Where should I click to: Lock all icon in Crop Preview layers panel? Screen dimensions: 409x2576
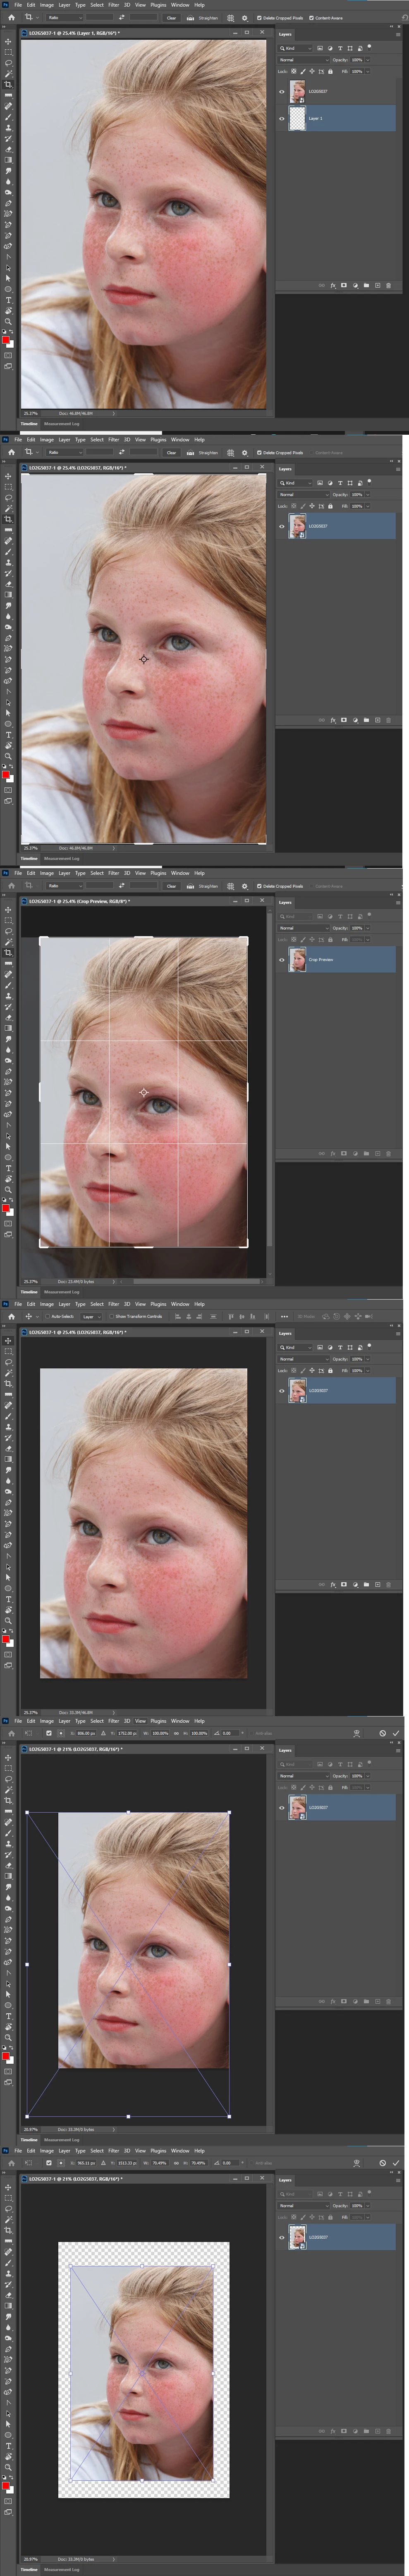[x=330, y=939]
